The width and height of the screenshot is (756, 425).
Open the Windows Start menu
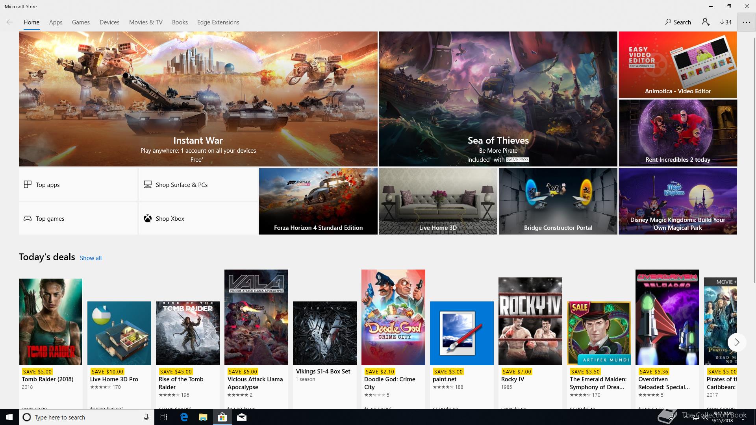[x=9, y=417]
